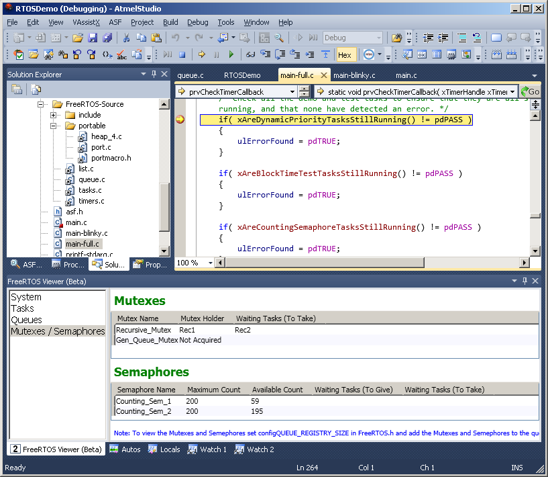The width and height of the screenshot is (548, 477).
Task: Open the editor tab list dropdown
Action: [x=535, y=76]
